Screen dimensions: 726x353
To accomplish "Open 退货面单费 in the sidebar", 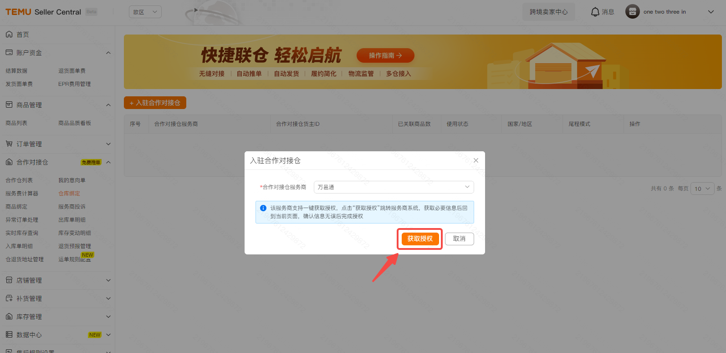I will 72,71.
